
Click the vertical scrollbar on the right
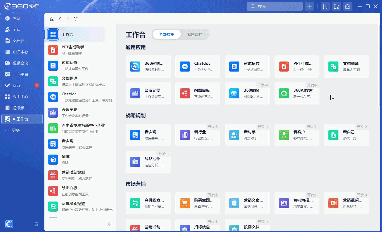click(x=379, y=66)
